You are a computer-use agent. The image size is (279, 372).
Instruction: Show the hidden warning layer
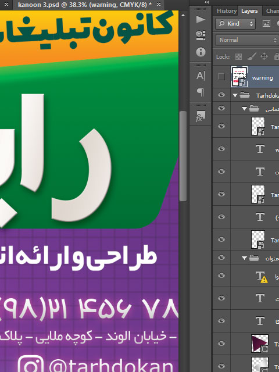click(x=221, y=77)
